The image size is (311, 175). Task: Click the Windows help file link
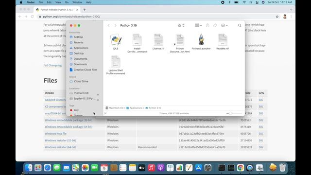click(55, 134)
